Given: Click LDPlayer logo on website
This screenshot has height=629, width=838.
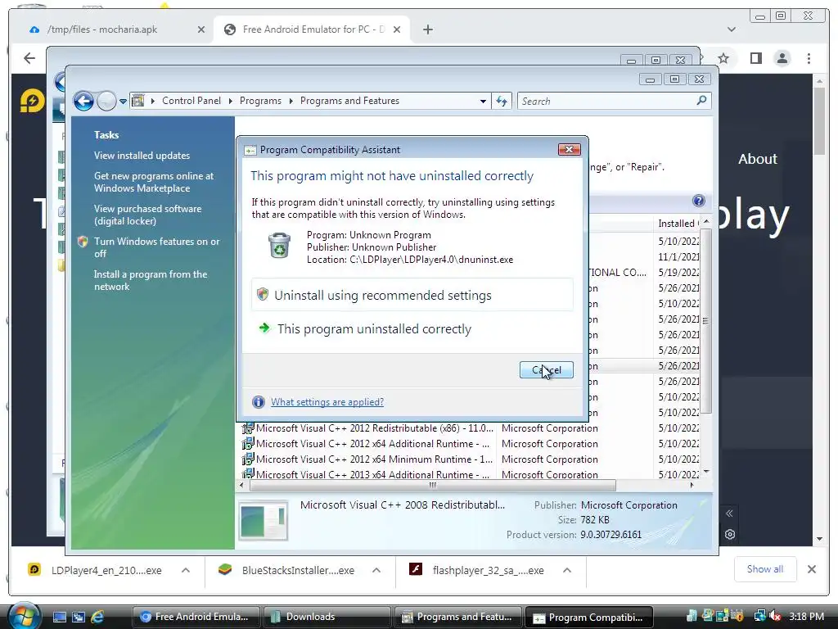Looking at the screenshot, I should point(33,100).
